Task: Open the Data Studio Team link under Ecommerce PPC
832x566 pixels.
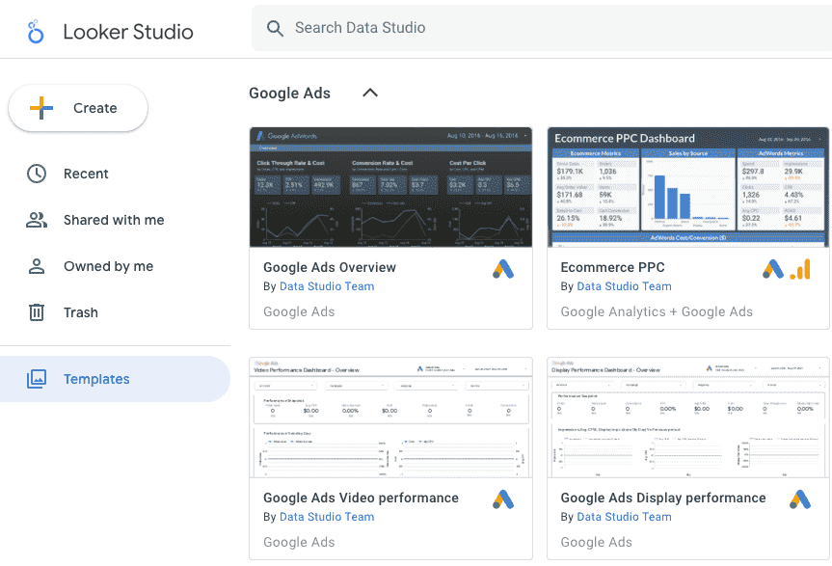Action: [x=624, y=286]
